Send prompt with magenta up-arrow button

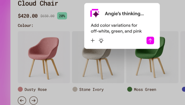(150, 41)
